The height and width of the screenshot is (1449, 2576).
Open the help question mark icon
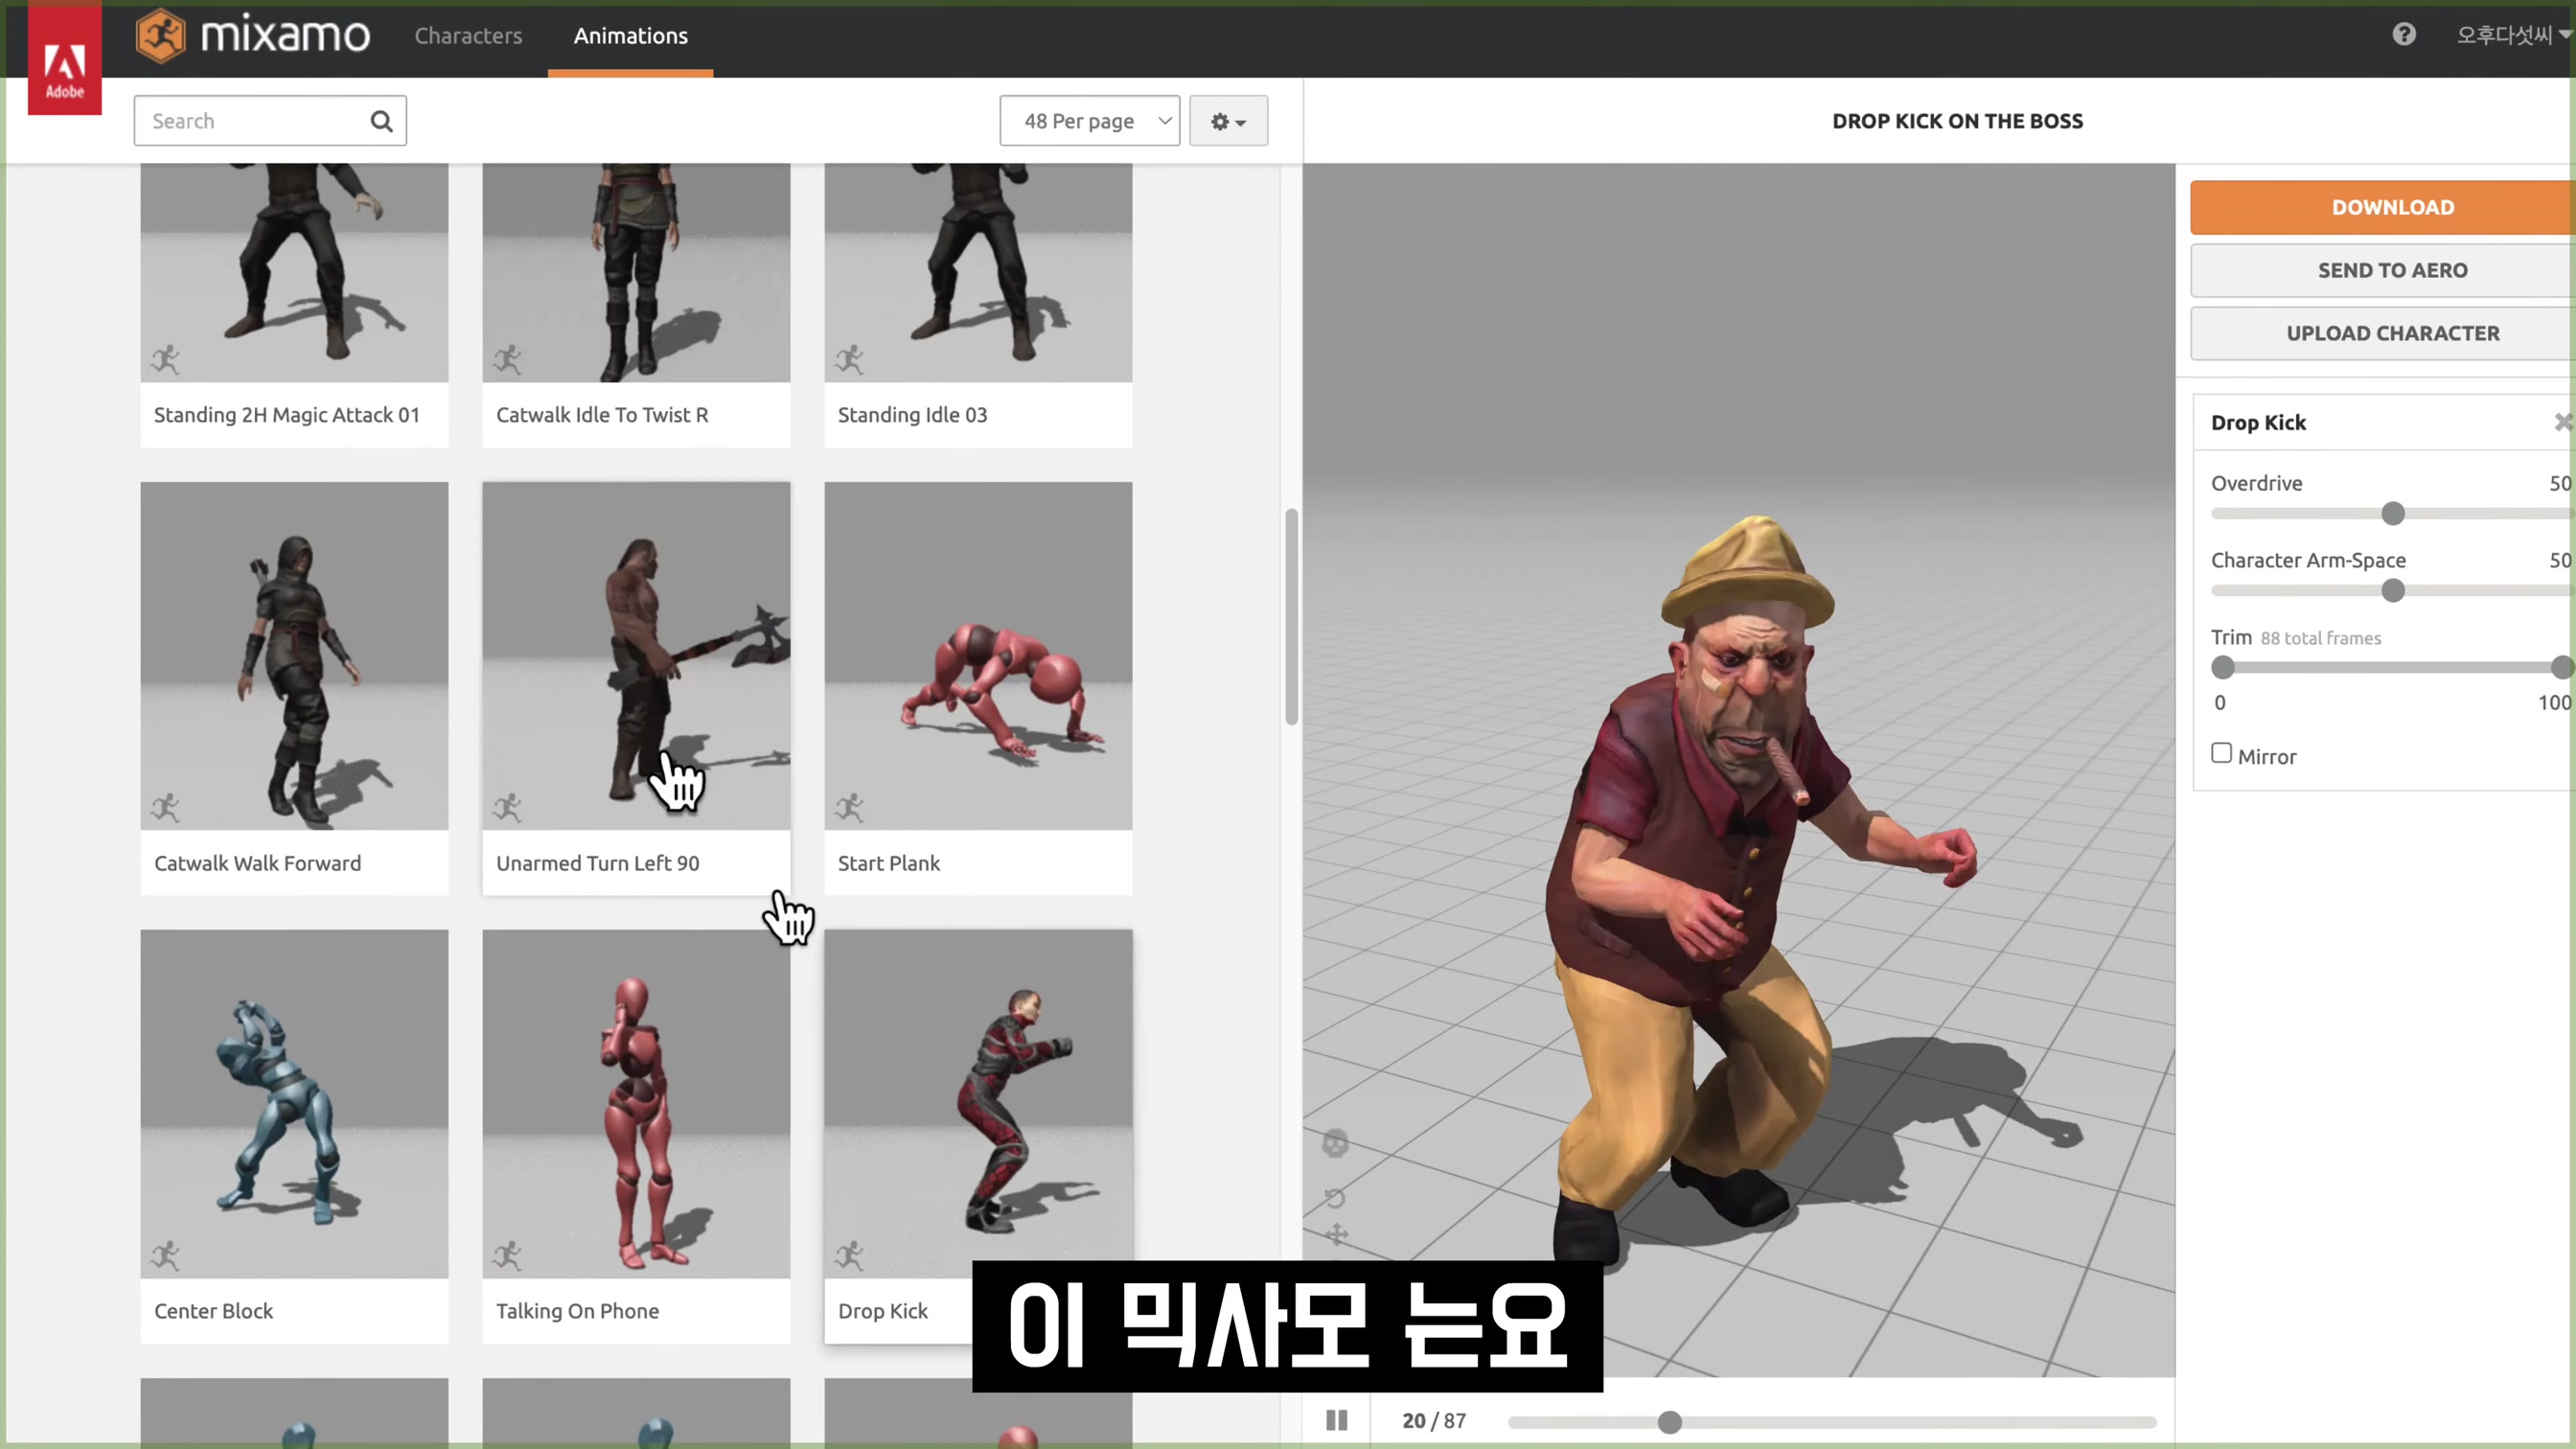point(2404,35)
